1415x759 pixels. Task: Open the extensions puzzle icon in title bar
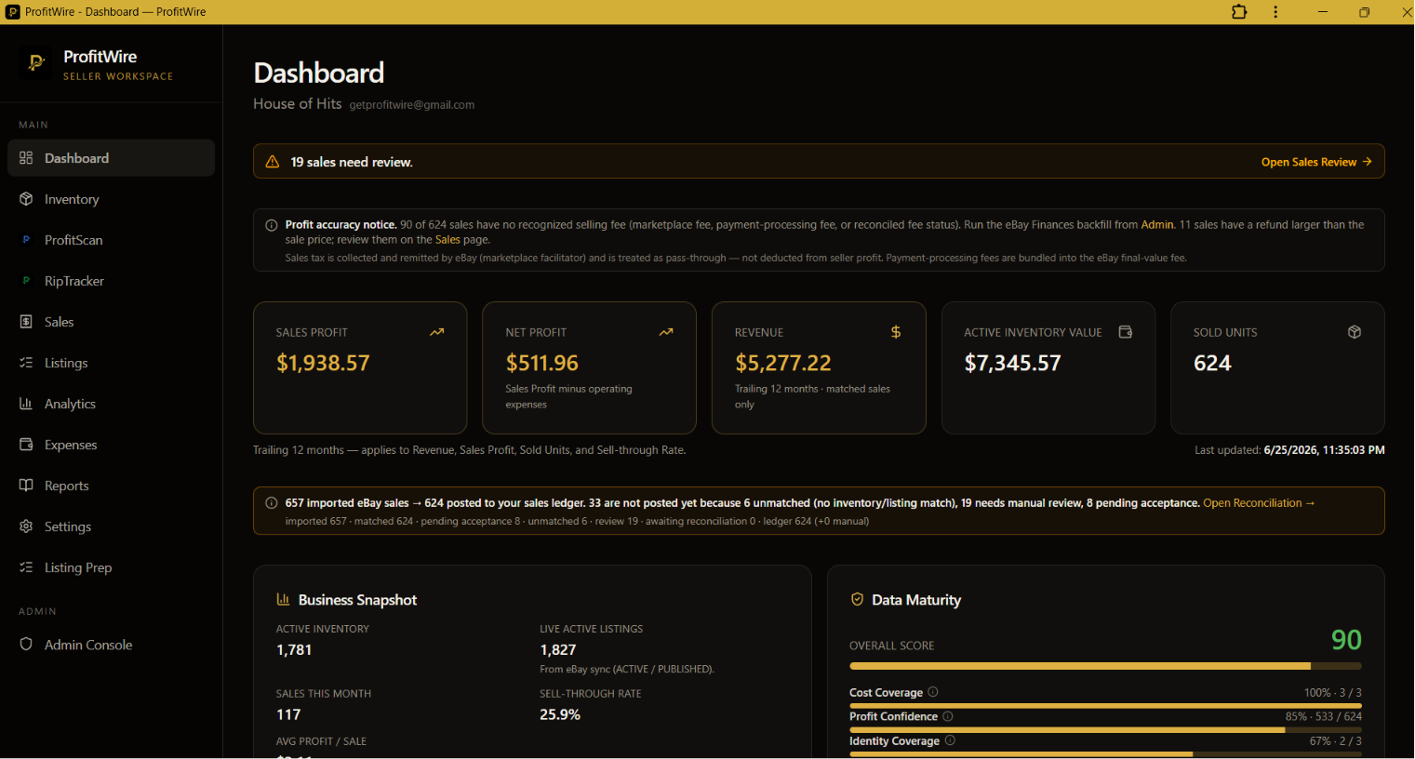1239,12
